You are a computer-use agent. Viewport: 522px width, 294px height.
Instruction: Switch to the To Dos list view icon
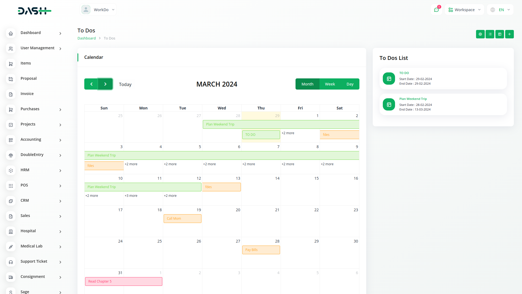click(490, 34)
